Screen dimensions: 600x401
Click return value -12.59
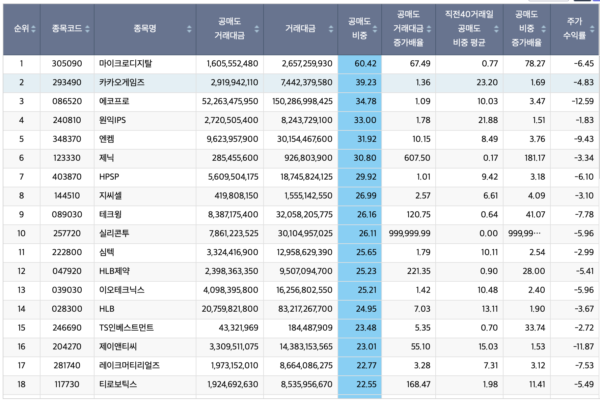(582, 101)
